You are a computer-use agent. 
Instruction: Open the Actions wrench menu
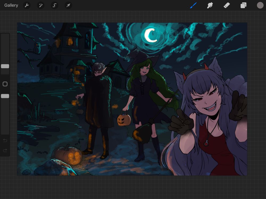point(27,5)
